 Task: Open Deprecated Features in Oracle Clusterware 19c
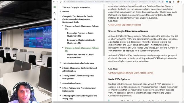[x=80, y=34]
